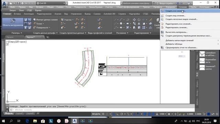Open the Сечения menu in menu bar
The image size is (220, 124).
point(183,7)
